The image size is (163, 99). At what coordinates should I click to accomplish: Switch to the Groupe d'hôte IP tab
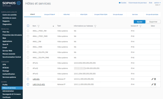50,15
